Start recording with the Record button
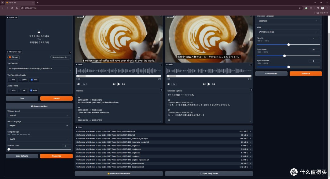Screen dimensions: 330x179 pyautogui.click(x=14, y=57)
